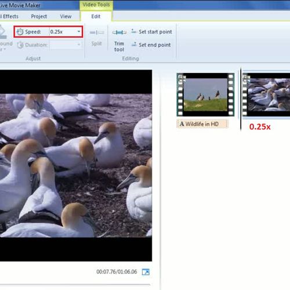Image resolution: width=290 pixels, height=290 pixels.
Task: Click the Wildlife in HD title caption
Action: pos(202,124)
